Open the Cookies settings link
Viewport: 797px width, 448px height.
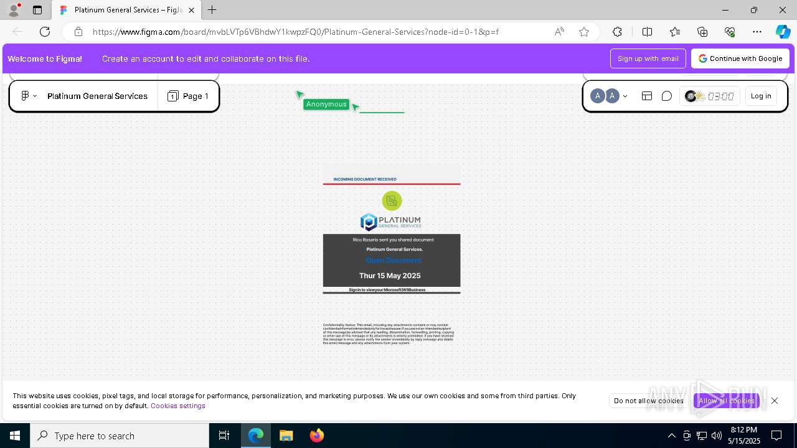(x=178, y=406)
